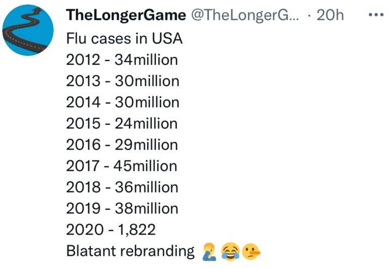Click the word "Blatant"
Image resolution: width=388 pixels, height=268 pixels.
(89, 251)
